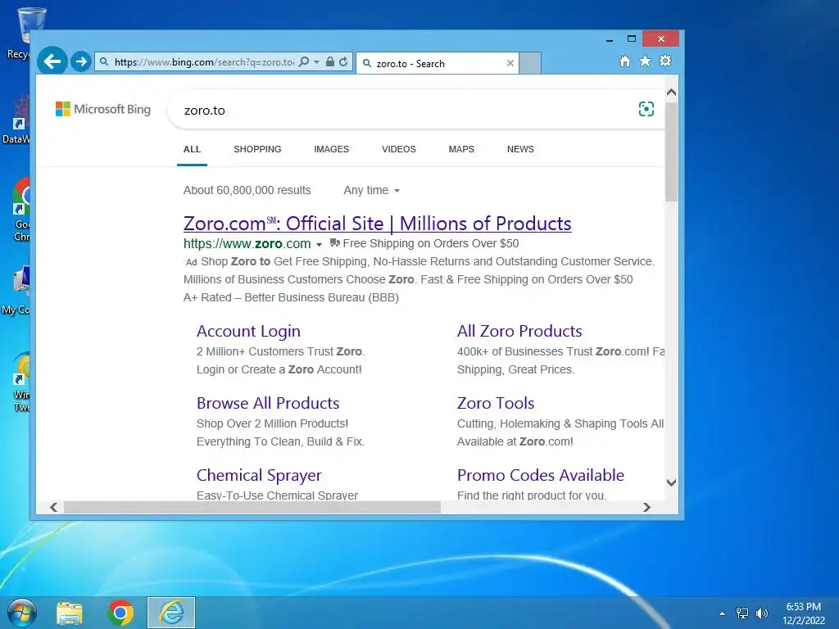
Task: Open the Account Login sitelink
Action: click(248, 331)
